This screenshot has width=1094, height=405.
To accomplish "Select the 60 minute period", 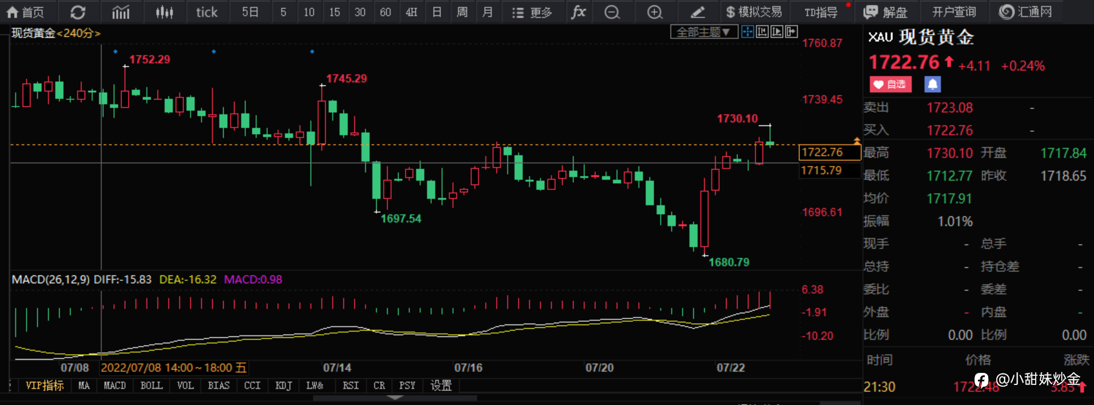I will 386,12.
